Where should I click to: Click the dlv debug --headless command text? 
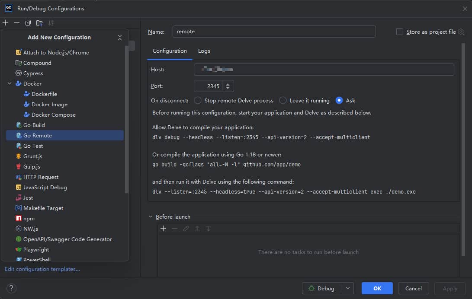click(261, 137)
